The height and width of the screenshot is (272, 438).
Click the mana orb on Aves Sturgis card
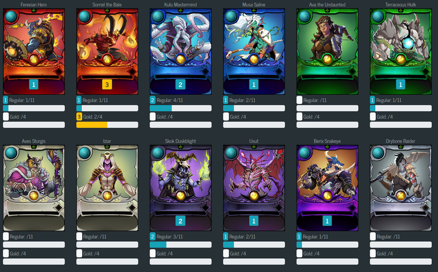[x=11, y=153]
